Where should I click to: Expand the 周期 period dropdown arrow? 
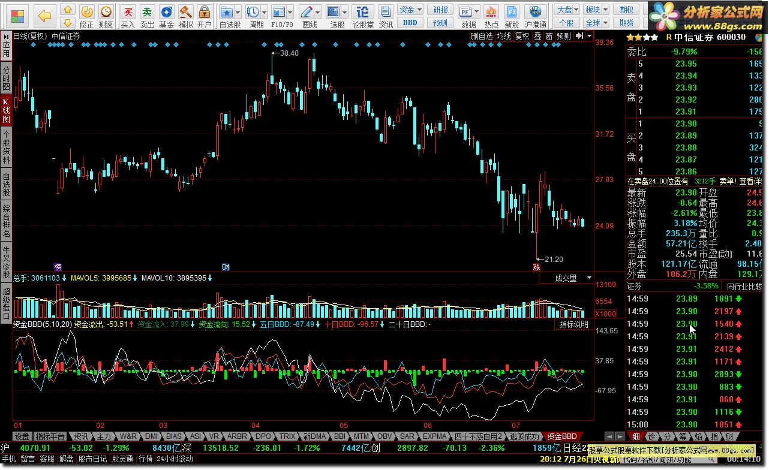click(265, 12)
